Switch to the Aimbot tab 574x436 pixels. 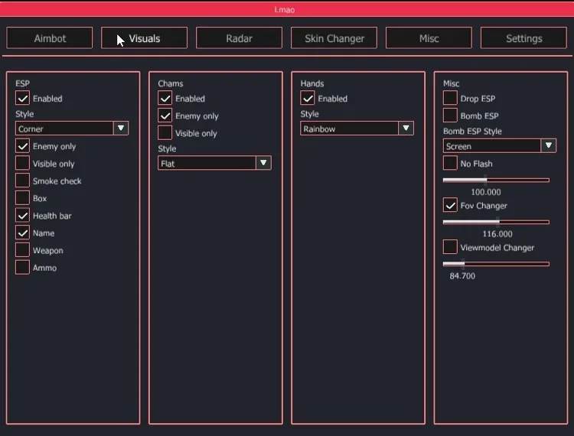point(50,38)
